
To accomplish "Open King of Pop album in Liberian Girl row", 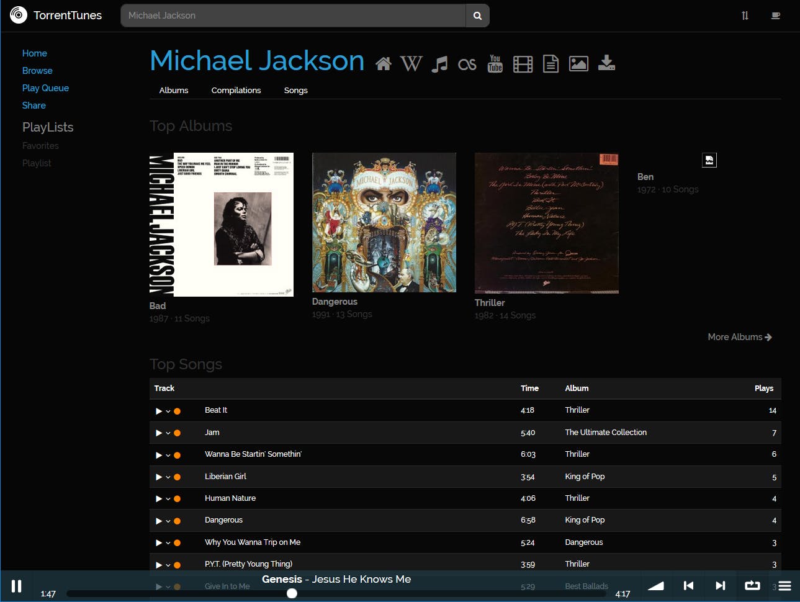I will (585, 477).
